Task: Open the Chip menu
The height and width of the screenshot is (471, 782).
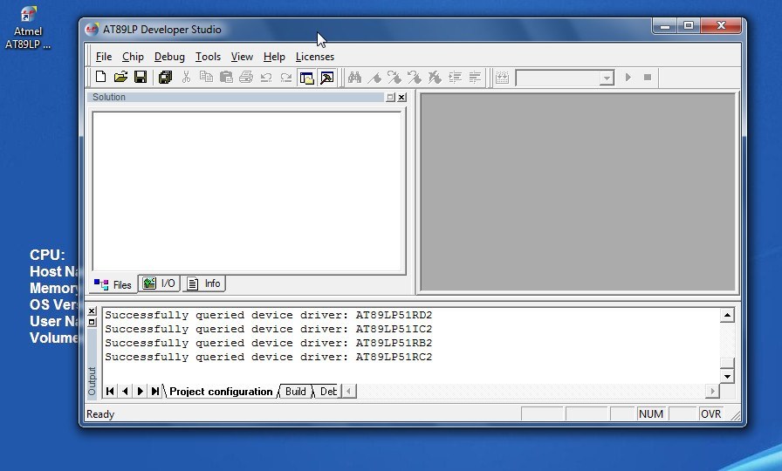Action: click(133, 57)
